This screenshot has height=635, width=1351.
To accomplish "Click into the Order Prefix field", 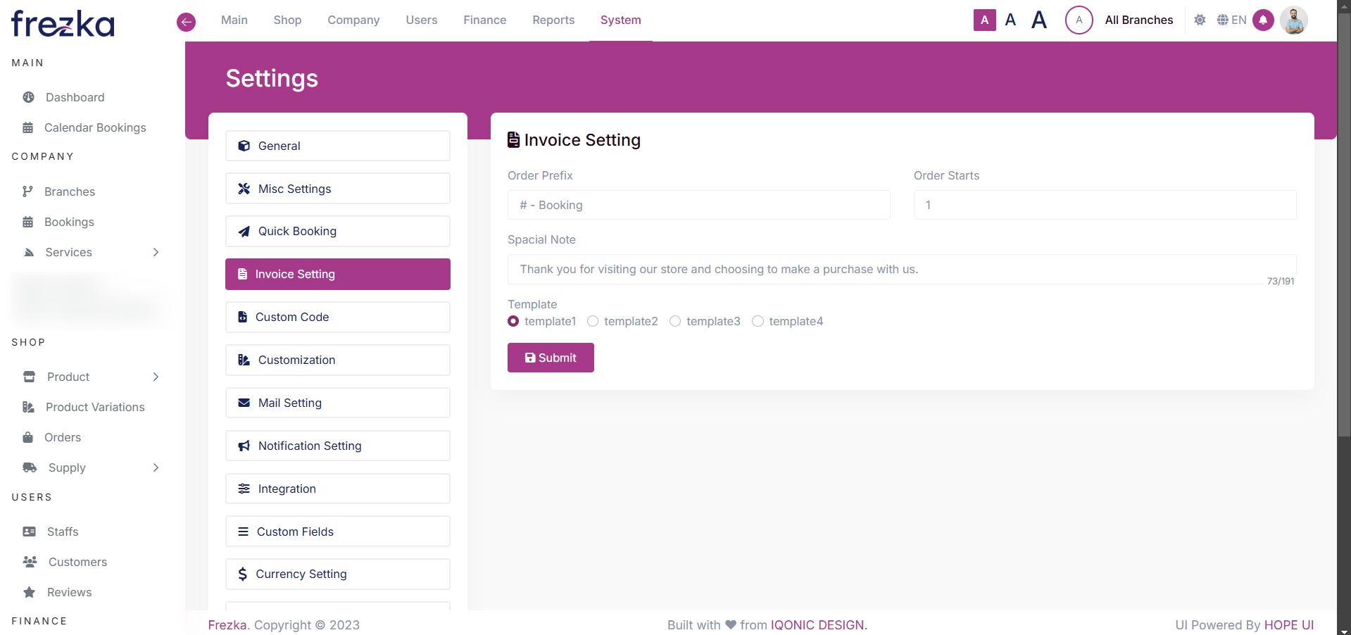I will tap(698, 205).
